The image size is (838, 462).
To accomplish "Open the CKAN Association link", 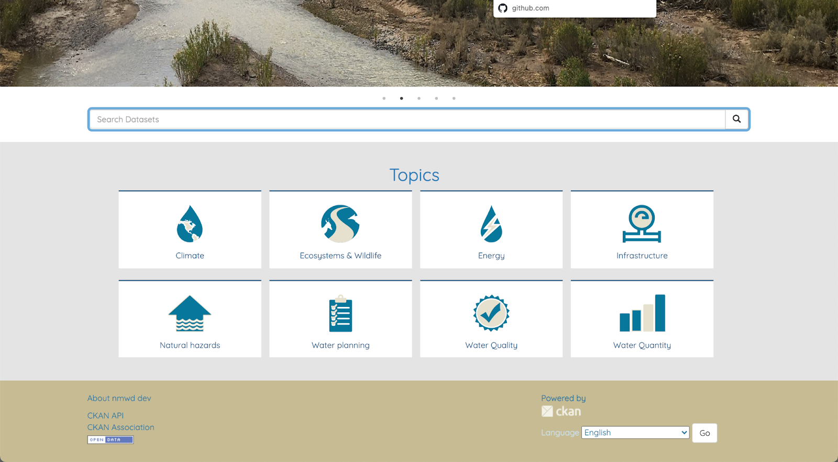I will tap(121, 427).
